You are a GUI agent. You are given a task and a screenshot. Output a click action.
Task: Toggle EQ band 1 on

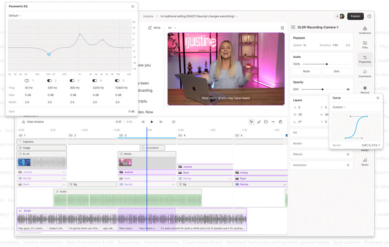(27, 81)
